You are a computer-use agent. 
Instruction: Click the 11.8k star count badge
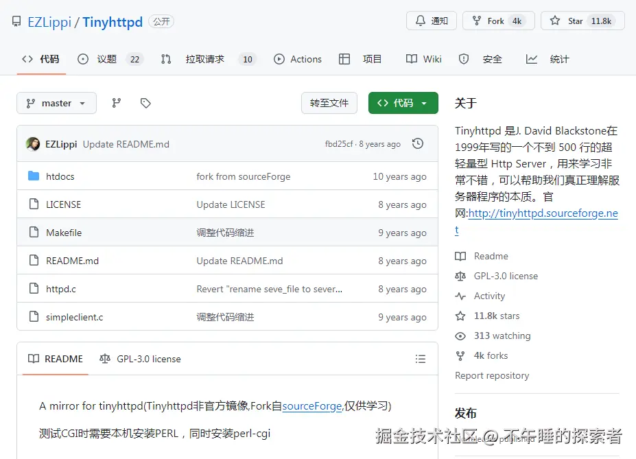coord(601,21)
